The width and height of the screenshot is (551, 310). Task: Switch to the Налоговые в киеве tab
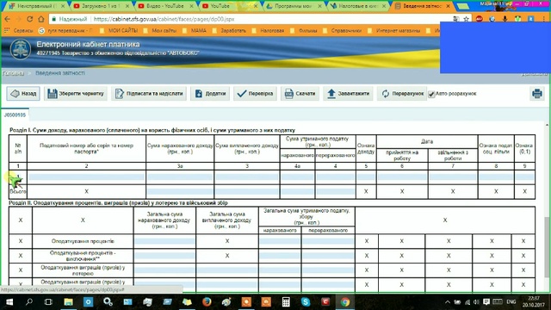(x=358, y=6)
